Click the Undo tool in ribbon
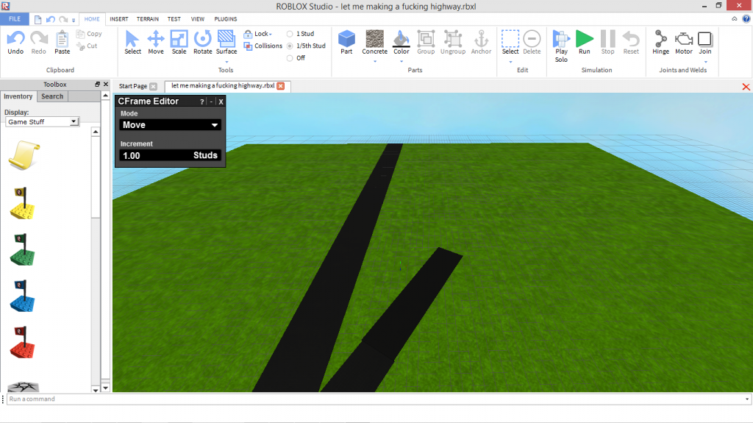The height and width of the screenshot is (423, 753). pos(15,43)
